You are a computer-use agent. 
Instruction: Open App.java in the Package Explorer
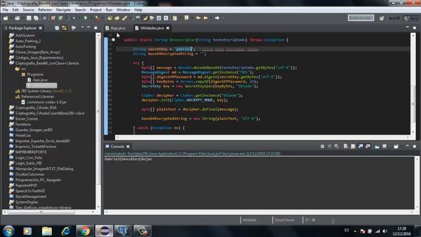click(x=40, y=80)
